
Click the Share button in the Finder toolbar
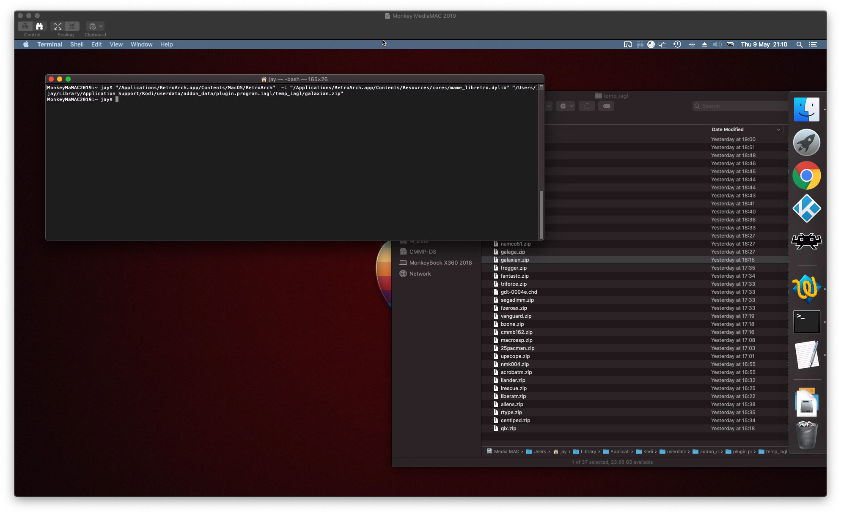586,106
